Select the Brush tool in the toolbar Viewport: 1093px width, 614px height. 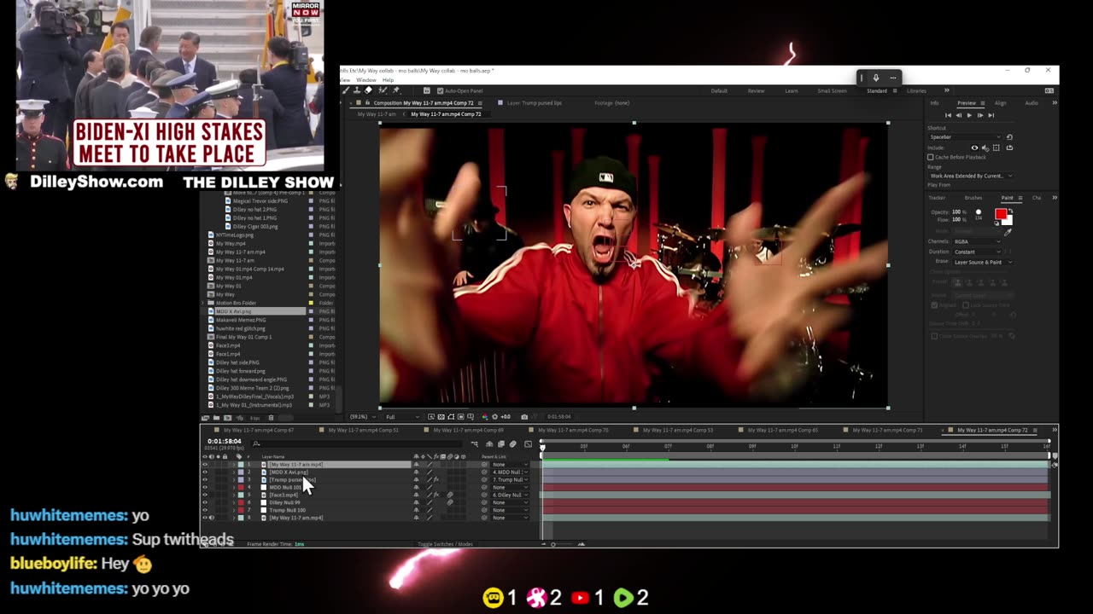[x=346, y=90]
